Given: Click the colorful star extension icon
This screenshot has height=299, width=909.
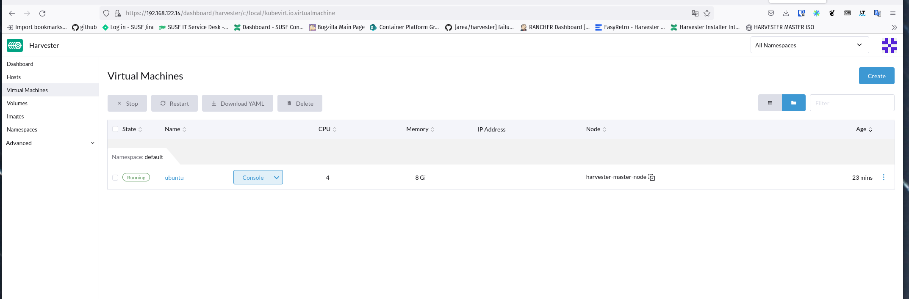Looking at the screenshot, I should click(817, 13).
